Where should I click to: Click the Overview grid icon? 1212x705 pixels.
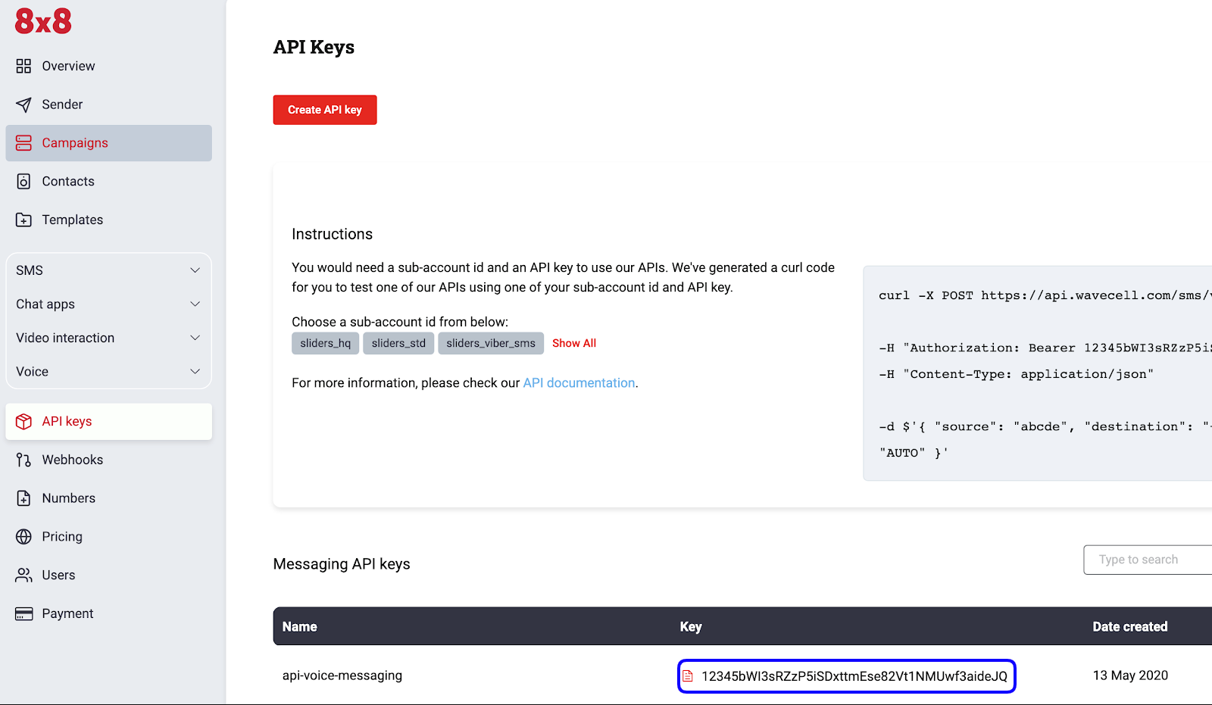coord(23,66)
